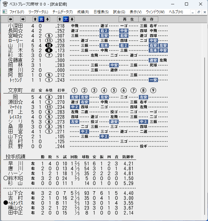Screen dimensions: 208x221
Task: Click the document icon left of ファイル menu
Action: click(x=5, y=12)
